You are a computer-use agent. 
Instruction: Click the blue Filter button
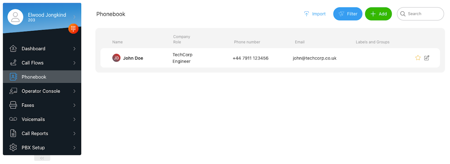tap(348, 14)
